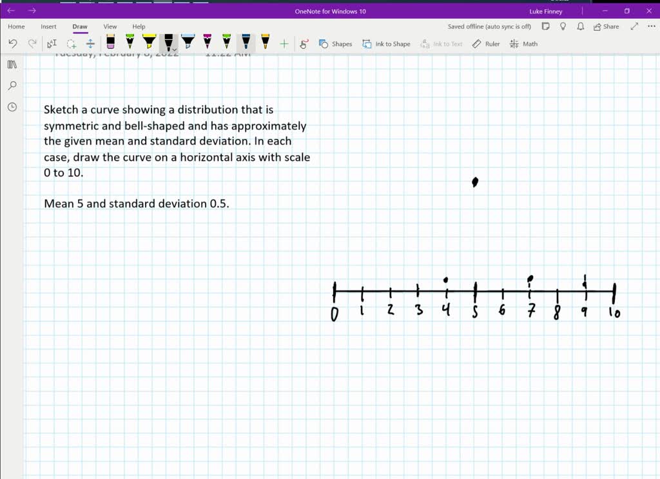Open black pen options dropdown arrow
The width and height of the screenshot is (660, 479).
point(174,50)
